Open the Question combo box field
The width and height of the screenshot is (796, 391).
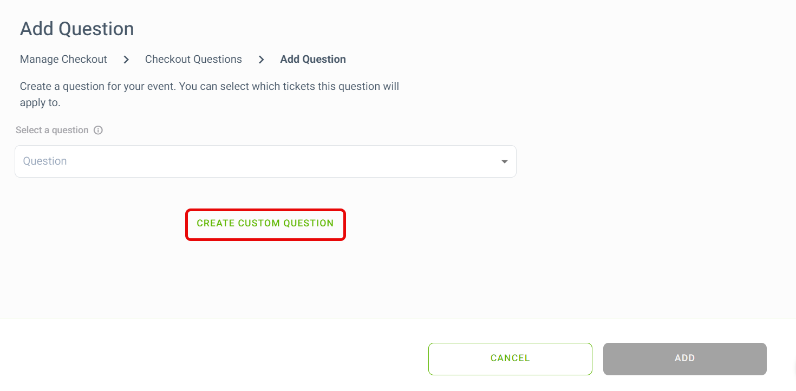click(x=265, y=161)
